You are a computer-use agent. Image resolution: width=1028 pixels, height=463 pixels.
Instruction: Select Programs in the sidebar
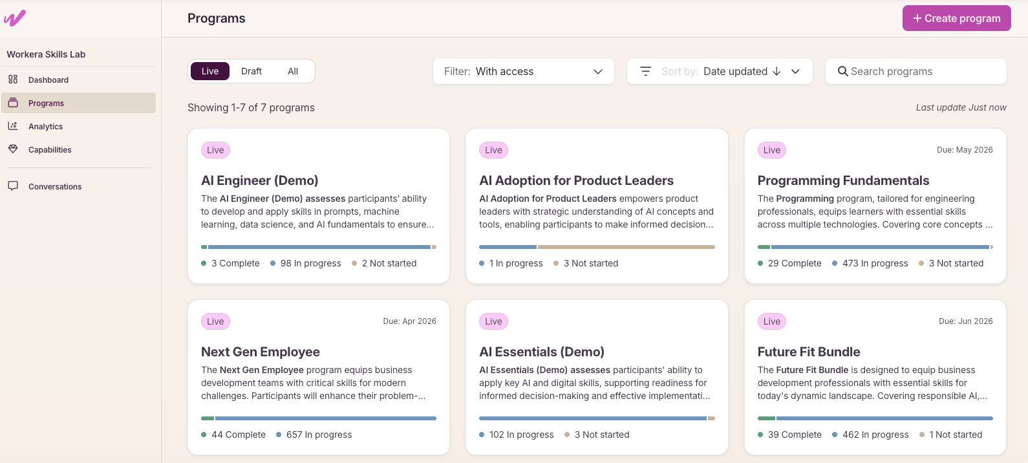point(78,103)
